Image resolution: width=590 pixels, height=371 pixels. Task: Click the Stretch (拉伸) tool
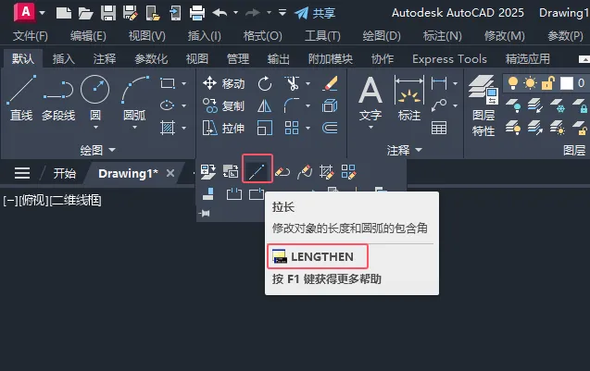[223, 129]
